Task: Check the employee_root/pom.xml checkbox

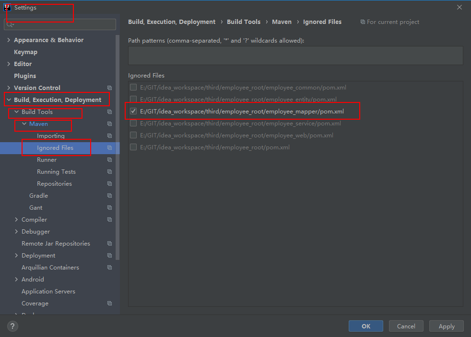Action: click(x=133, y=147)
